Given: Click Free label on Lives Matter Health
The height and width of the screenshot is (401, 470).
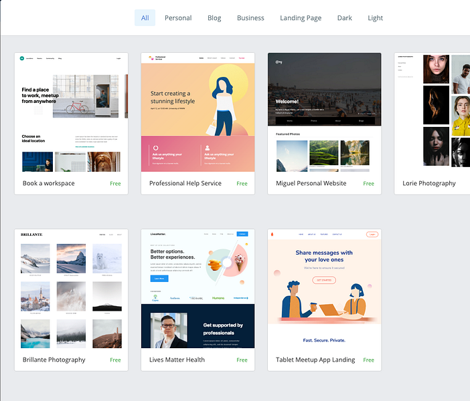Looking at the screenshot, I should click(x=242, y=360).
